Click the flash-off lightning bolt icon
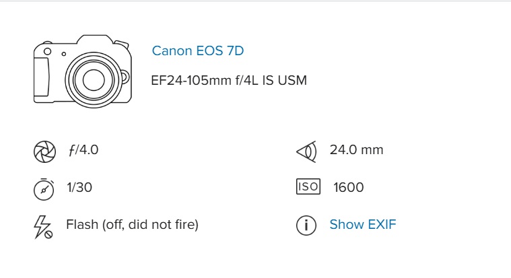 (x=42, y=228)
